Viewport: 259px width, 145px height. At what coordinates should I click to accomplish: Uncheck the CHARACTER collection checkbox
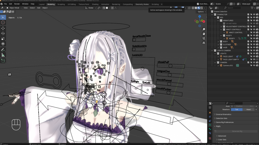coord(248,14)
